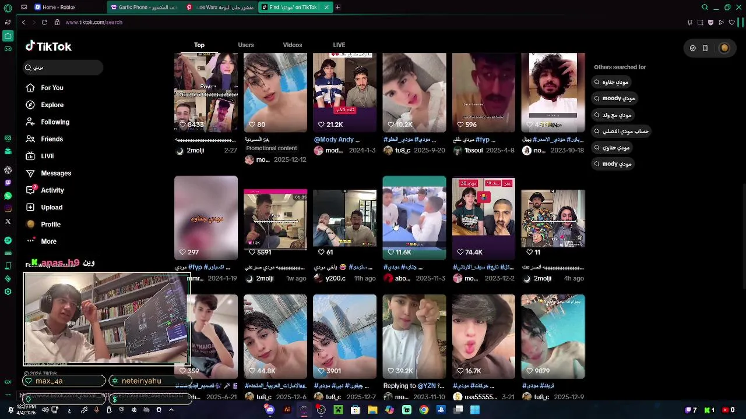Click the pin icon in browser toolbar
The image size is (746, 419).
tap(690, 22)
